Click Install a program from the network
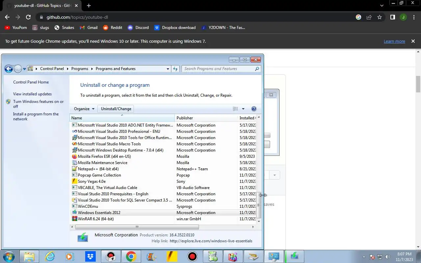The height and width of the screenshot is (263, 421). (x=36, y=116)
